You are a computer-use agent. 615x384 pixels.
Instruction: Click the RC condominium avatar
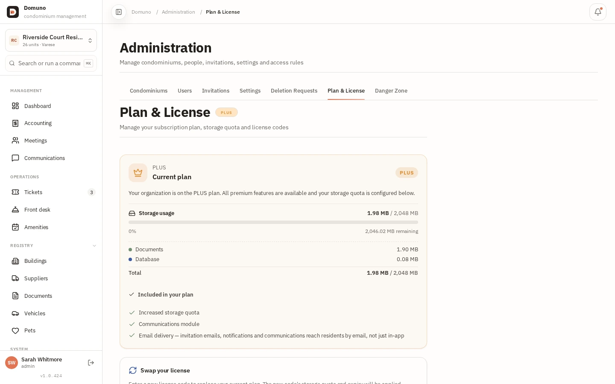click(x=14, y=41)
